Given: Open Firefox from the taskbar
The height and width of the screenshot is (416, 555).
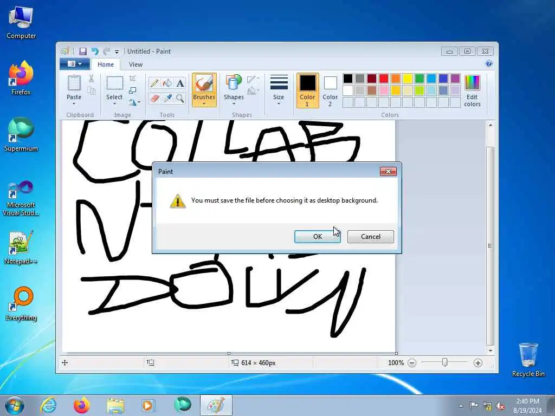Looking at the screenshot, I should click(82, 405).
